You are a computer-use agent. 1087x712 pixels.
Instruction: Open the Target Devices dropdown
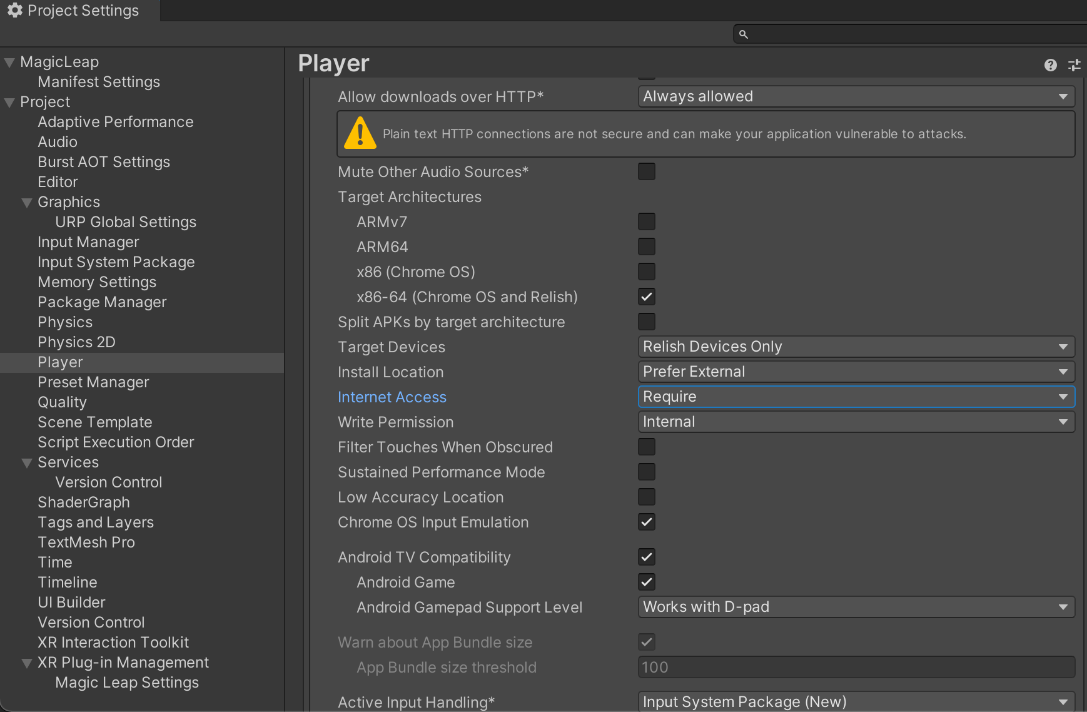coord(855,346)
